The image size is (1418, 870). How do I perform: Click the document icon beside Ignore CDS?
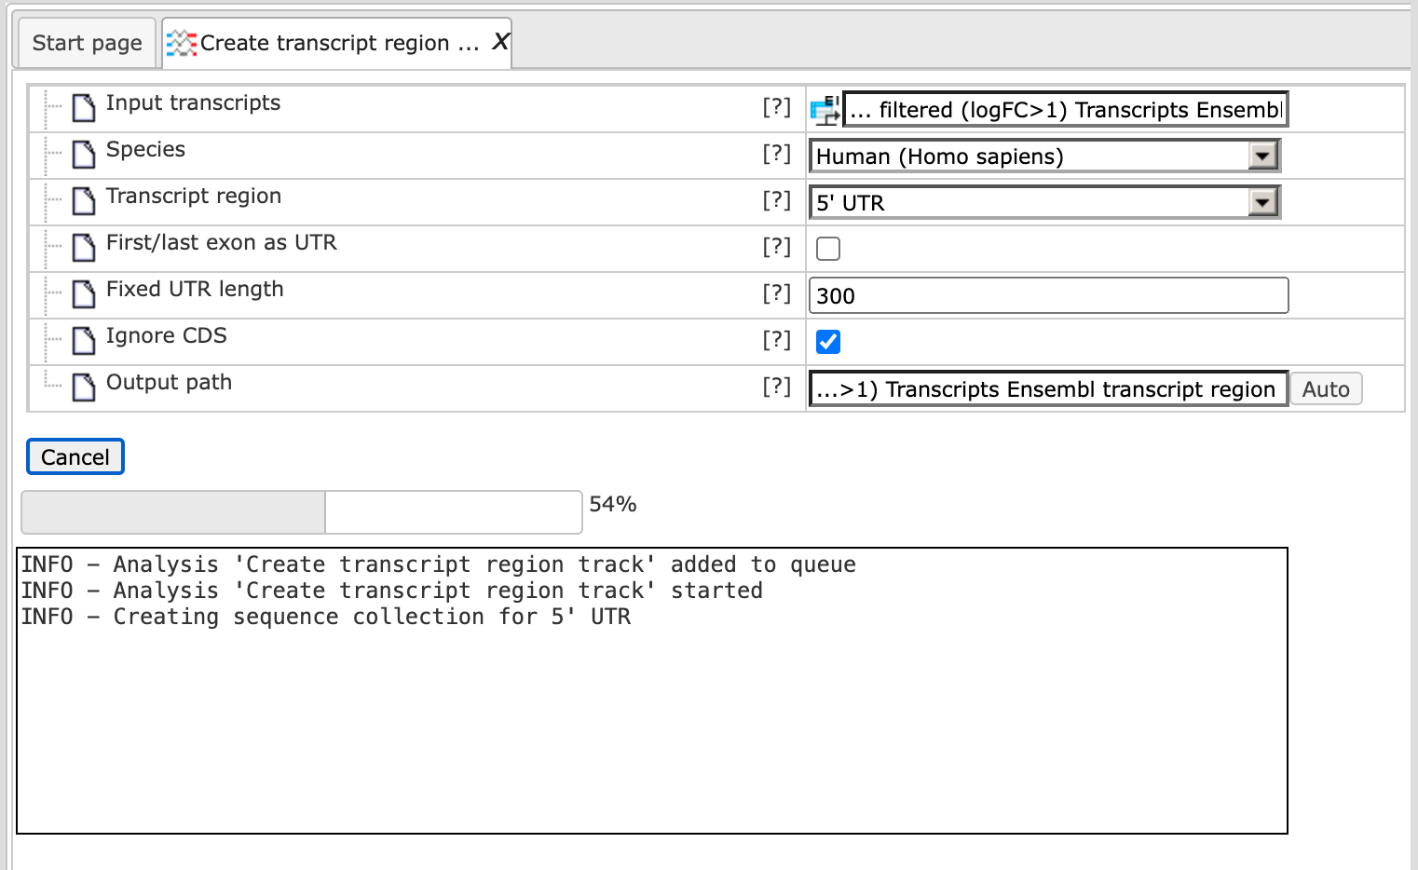pos(84,341)
